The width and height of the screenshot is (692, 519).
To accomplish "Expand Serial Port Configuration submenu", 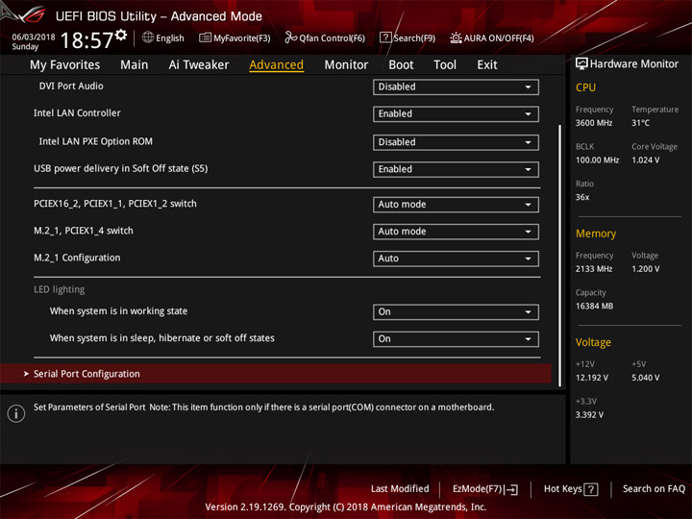I will click(276, 374).
